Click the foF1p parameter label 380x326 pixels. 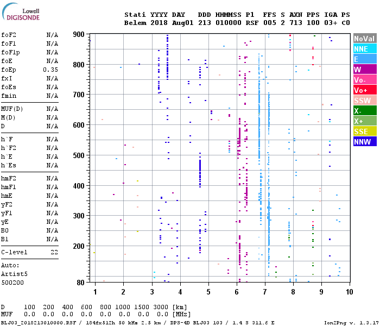pos(10,52)
